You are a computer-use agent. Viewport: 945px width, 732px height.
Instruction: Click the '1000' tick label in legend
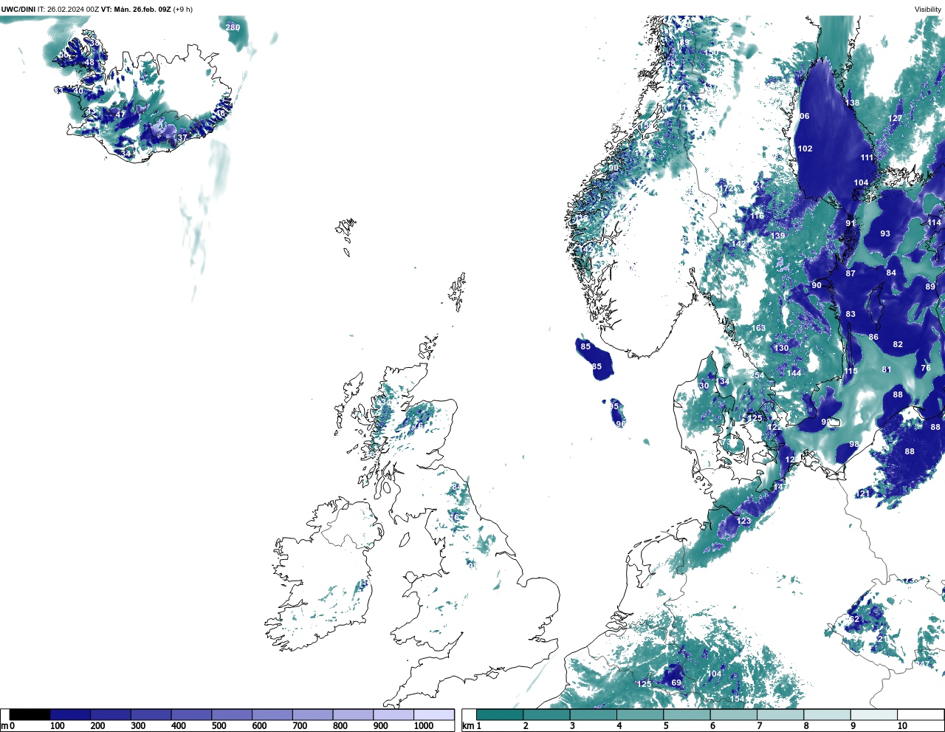[x=424, y=726]
